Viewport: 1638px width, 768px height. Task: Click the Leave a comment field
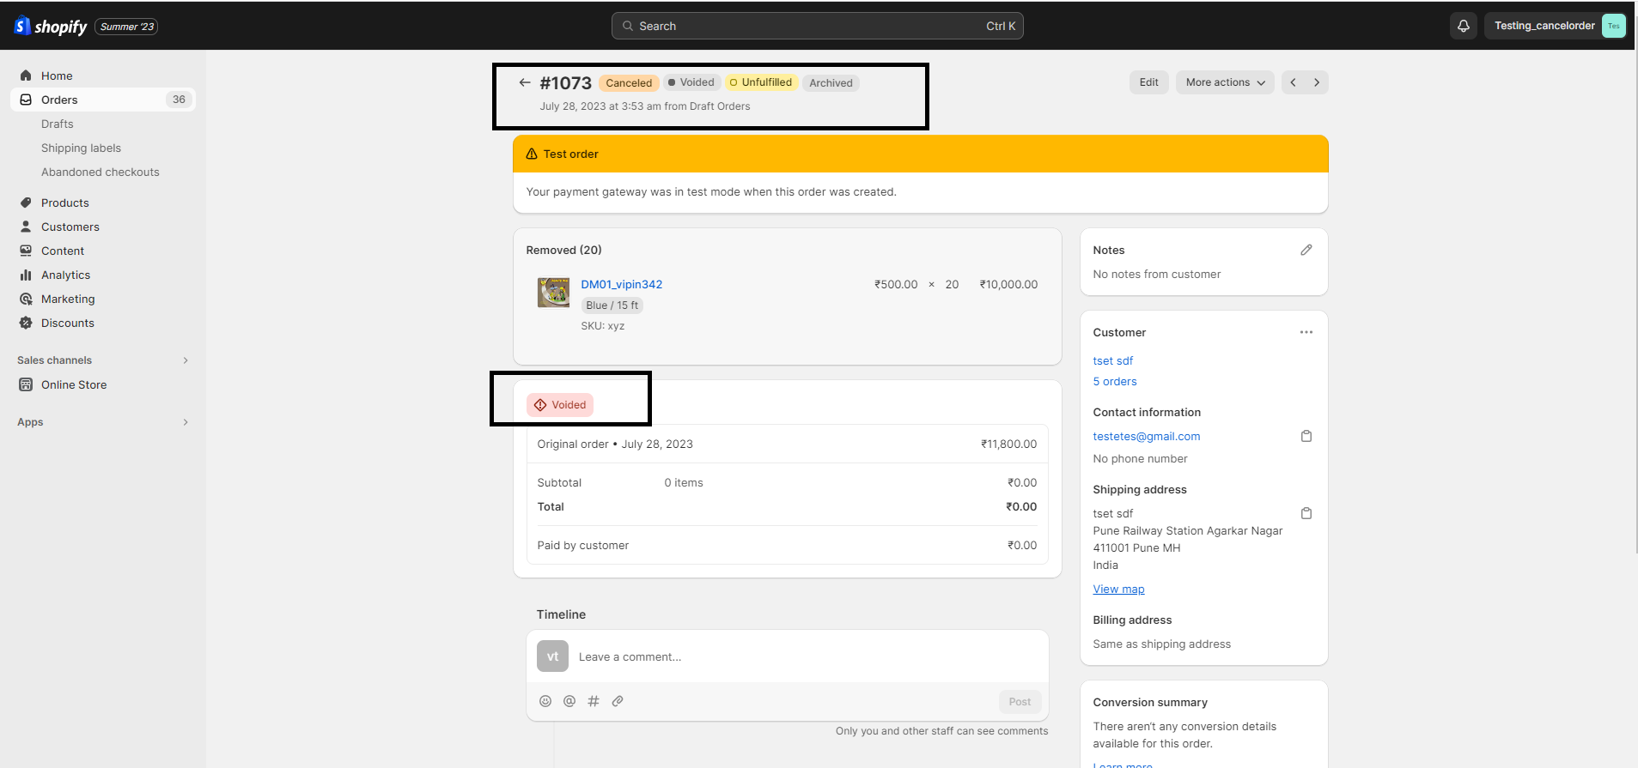[x=807, y=656]
